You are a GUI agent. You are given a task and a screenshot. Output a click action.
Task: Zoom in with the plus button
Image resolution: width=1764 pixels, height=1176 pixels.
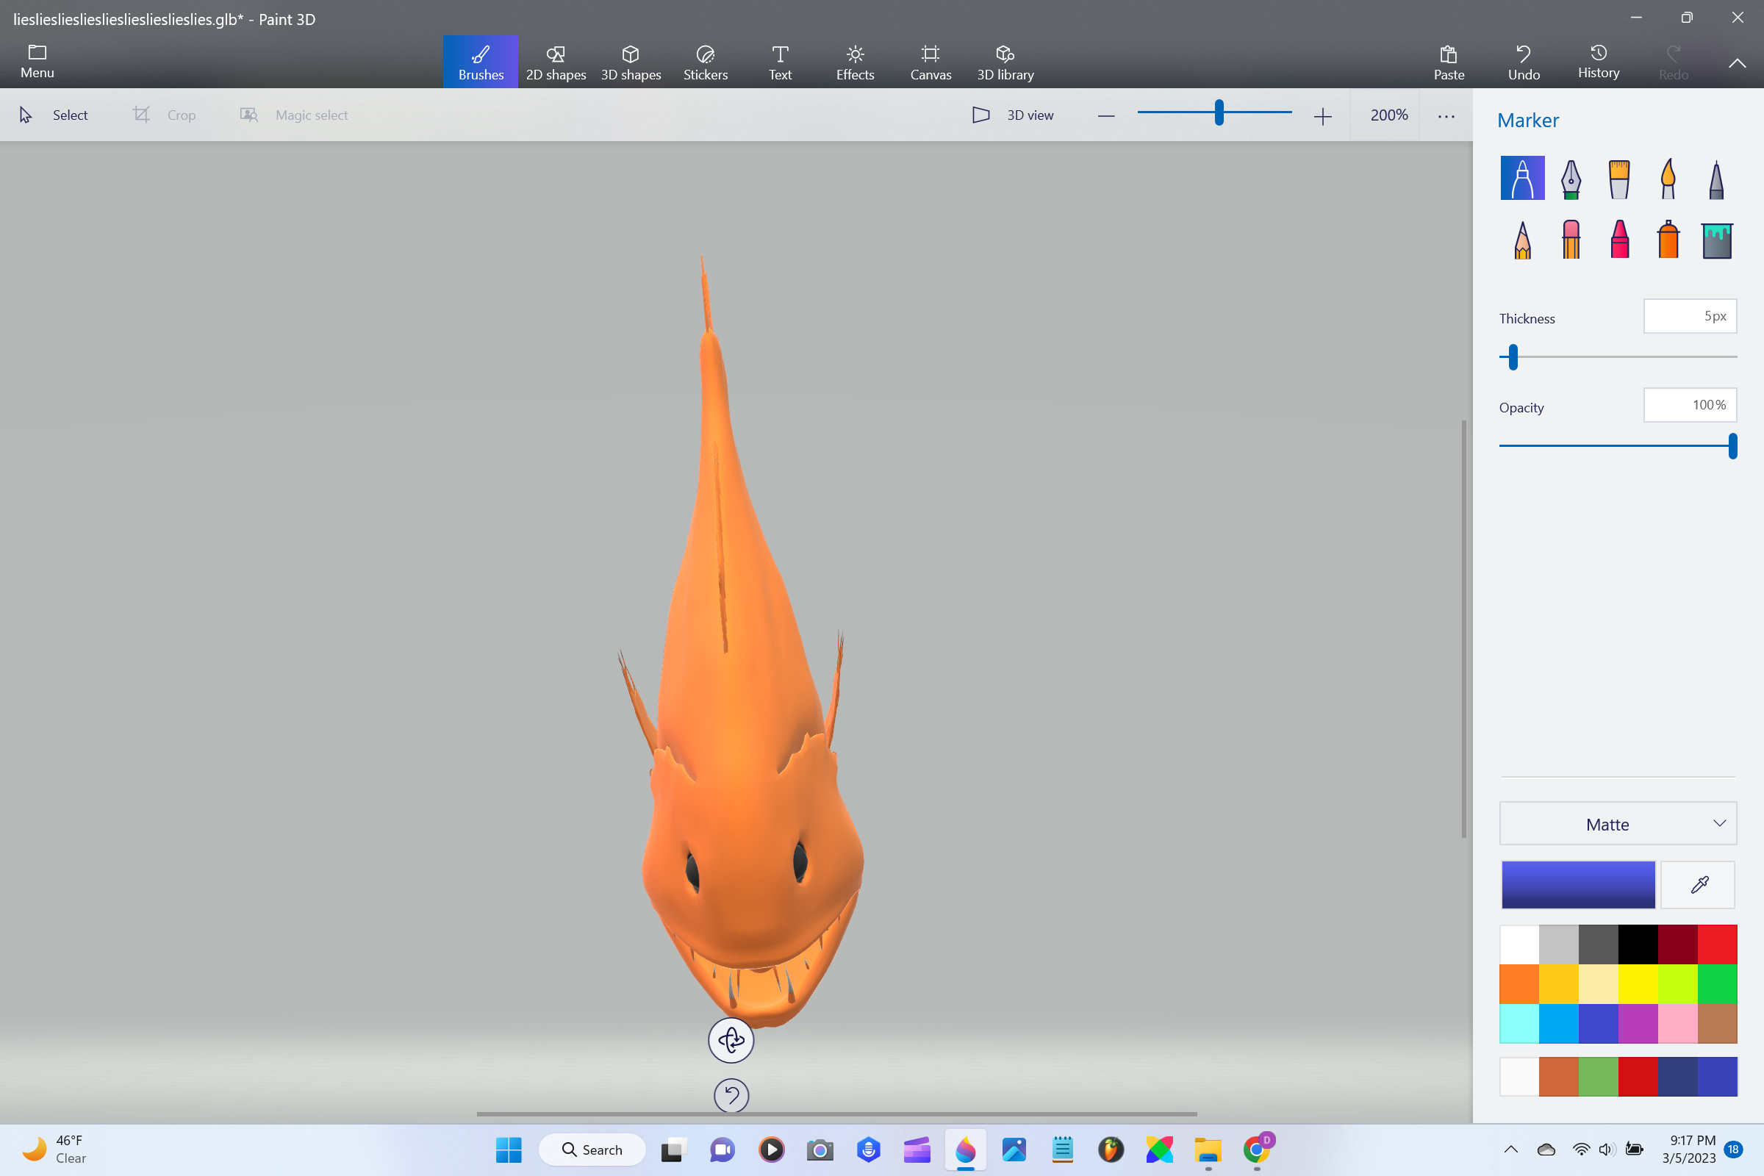[1323, 115]
